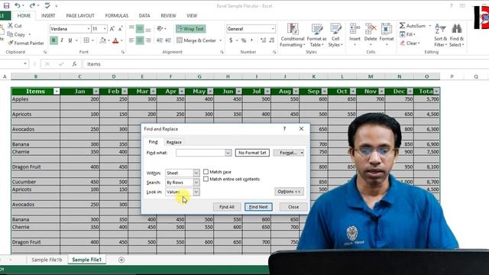Viewport: 489px width, 275px height.
Task: Open the General number format dropdown
Action: (x=273, y=29)
